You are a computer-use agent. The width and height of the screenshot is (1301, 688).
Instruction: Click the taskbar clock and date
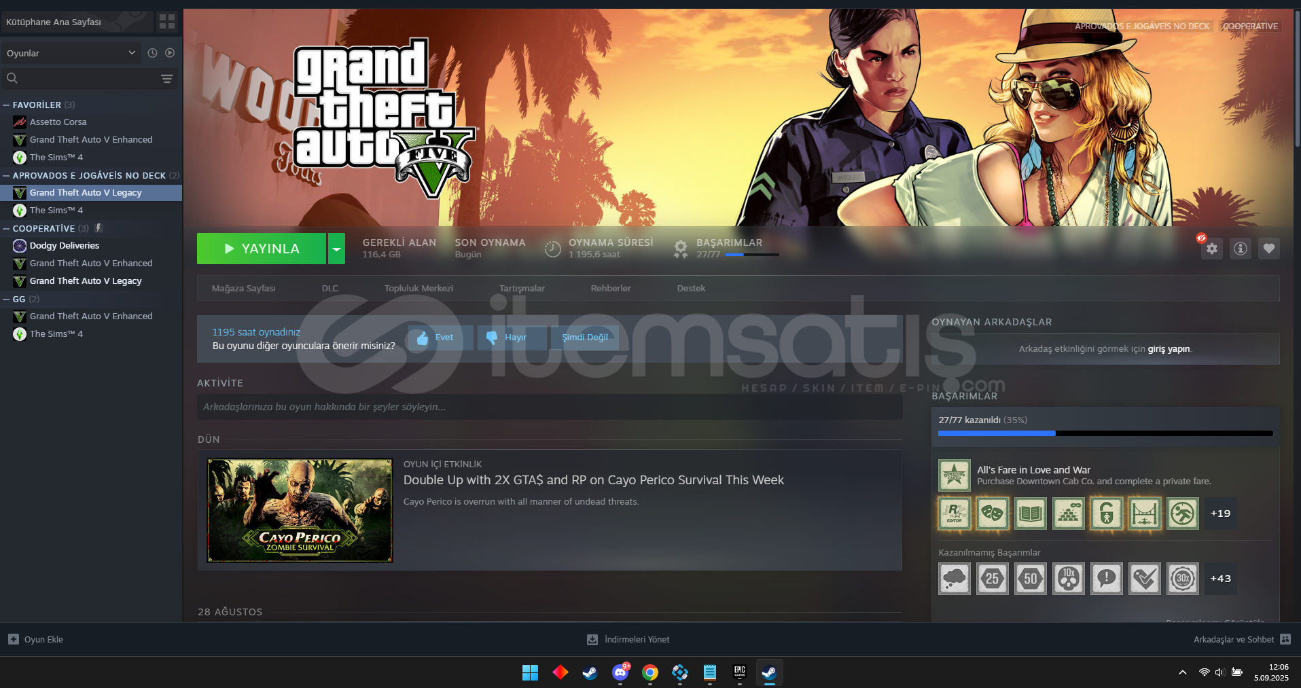point(1272,672)
